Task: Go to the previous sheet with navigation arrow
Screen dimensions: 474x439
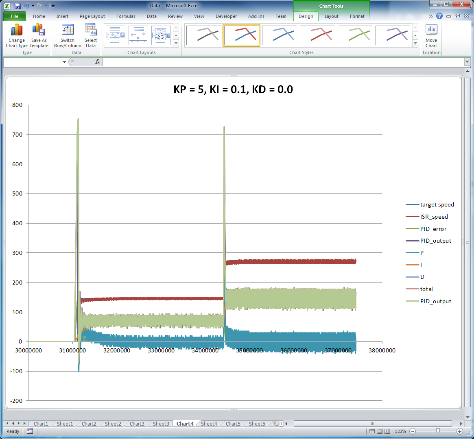Action: point(13,424)
